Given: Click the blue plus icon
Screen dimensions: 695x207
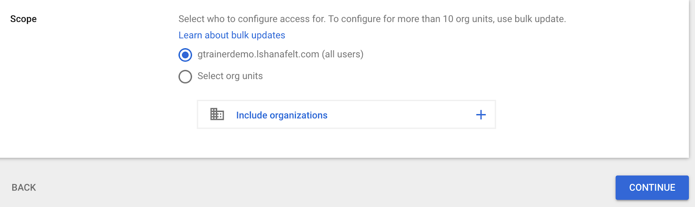Looking at the screenshot, I should [x=480, y=115].
